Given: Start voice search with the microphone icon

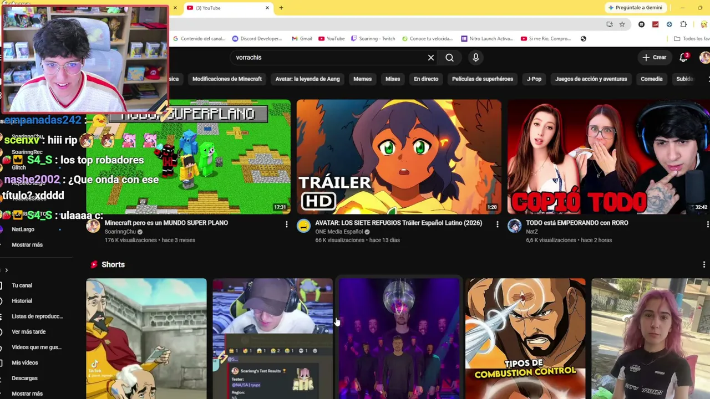Looking at the screenshot, I should coord(475,58).
